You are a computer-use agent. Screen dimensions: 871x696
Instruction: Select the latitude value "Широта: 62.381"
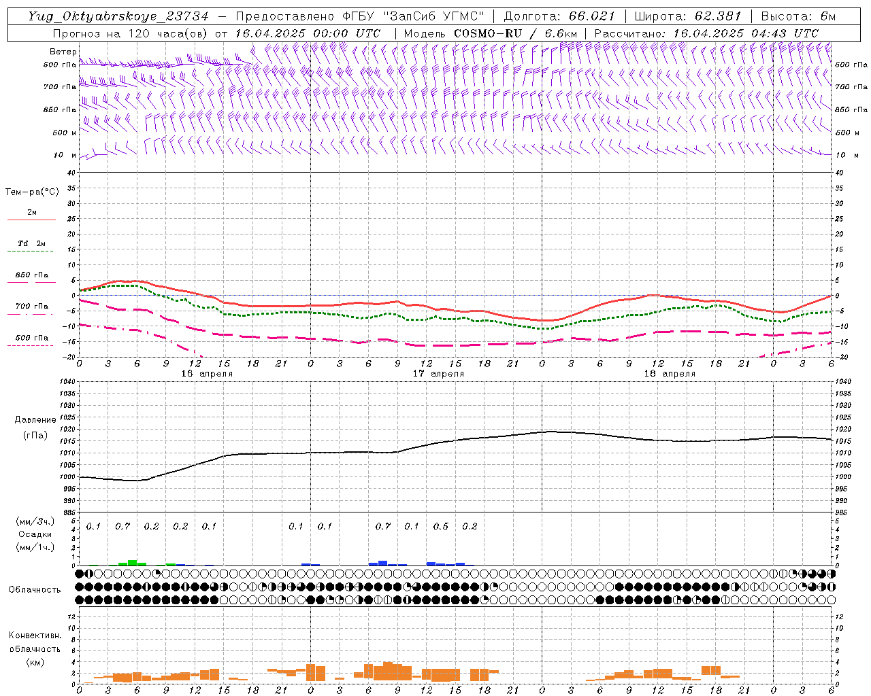click(687, 16)
